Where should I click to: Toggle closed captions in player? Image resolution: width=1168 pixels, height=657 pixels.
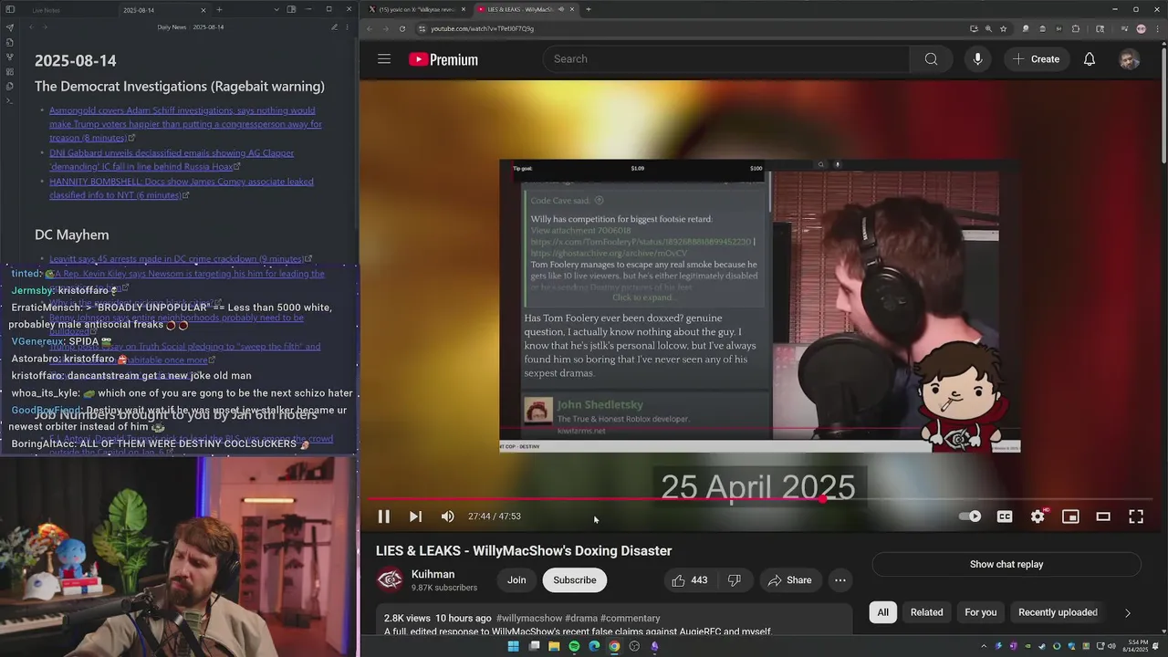coord(1005,516)
